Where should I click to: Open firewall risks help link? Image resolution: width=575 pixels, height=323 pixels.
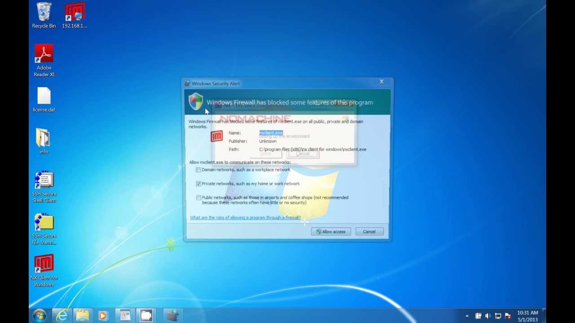pos(245,218)
